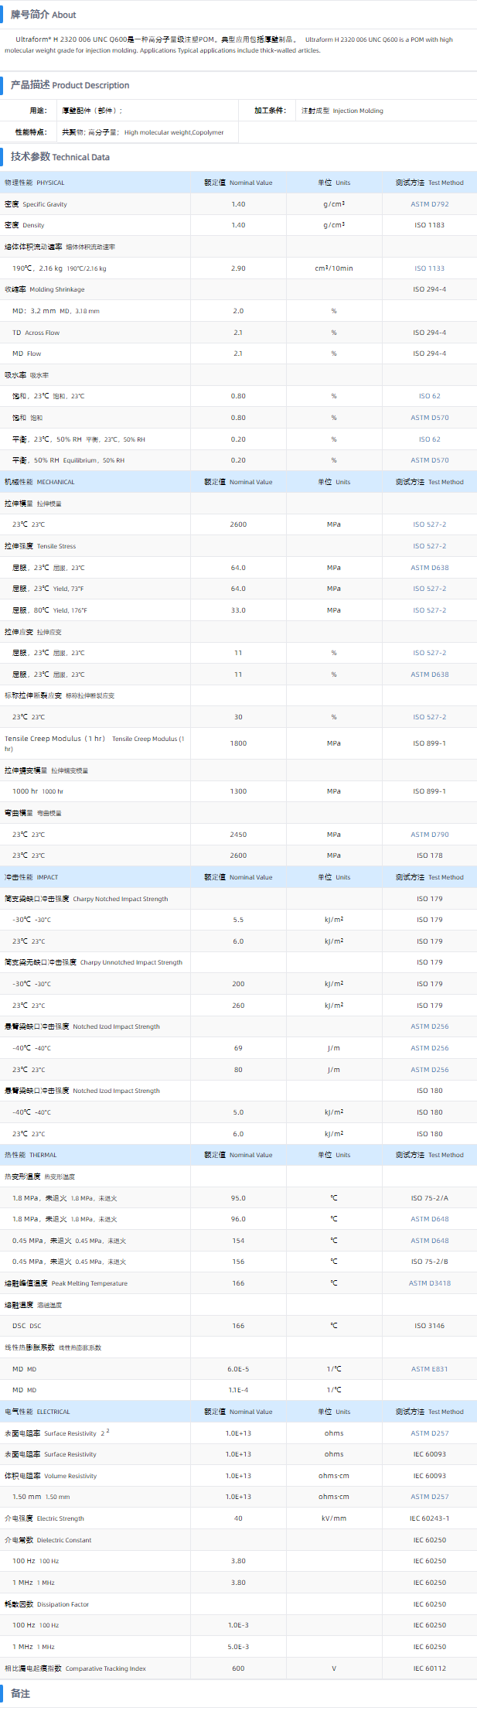Open the ISO 1183 density test method
Image resolution: width=477 pixels, height=1711 pixels.
coord(429,225)
